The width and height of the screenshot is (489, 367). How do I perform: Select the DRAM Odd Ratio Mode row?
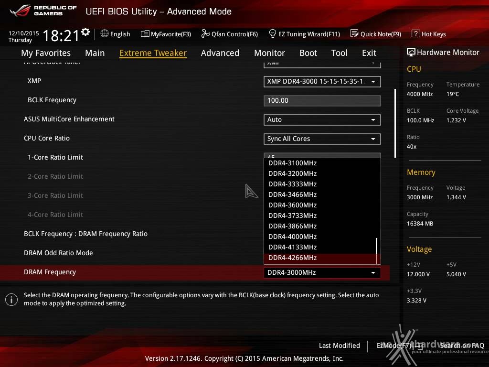click(58, 253)
